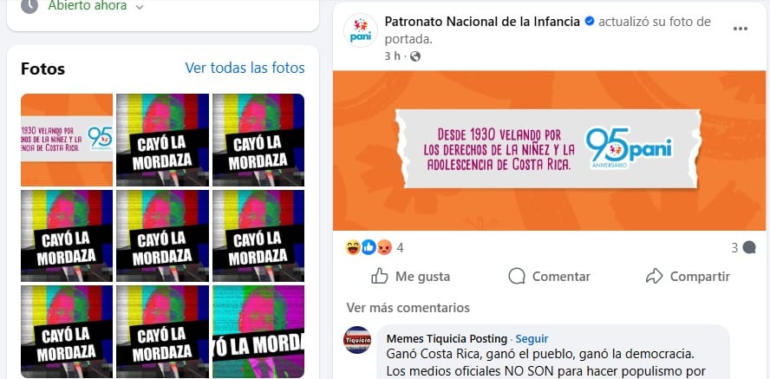This screenshot has height=379, width=770.
Task: Expand Ver más comentarios
Action: (x=408, y=308)
